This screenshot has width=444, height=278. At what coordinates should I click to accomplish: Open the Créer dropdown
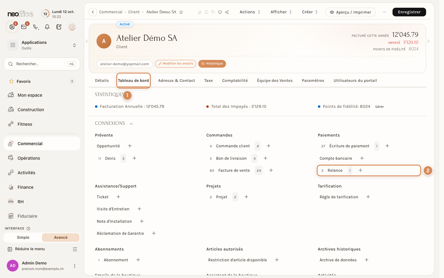tap(310, 12)
